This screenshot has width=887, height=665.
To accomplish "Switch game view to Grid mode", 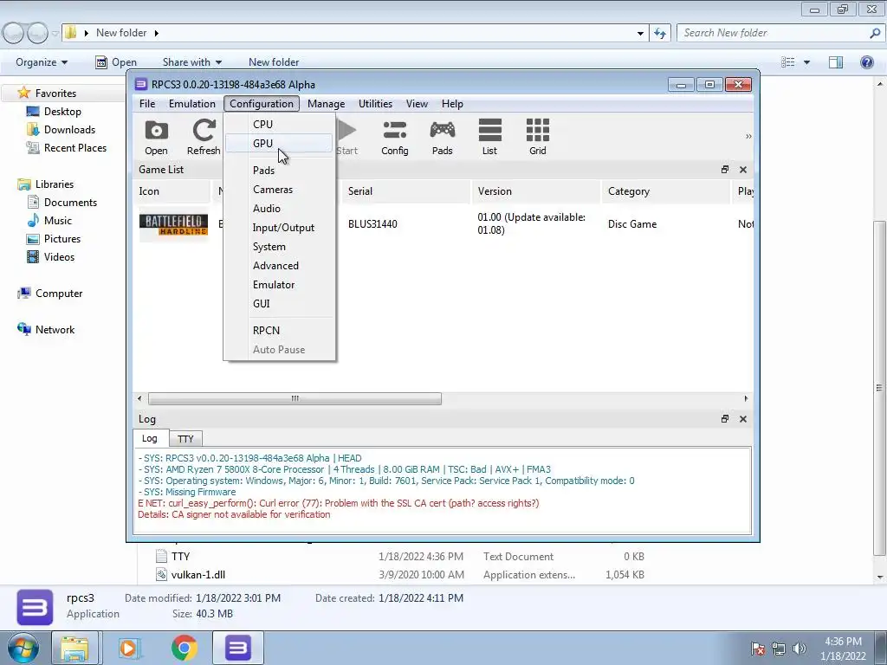I will coord(537,137).
